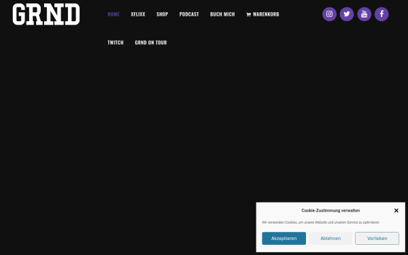
Task: Open the Facebook social icon
Action: (381, 14)
